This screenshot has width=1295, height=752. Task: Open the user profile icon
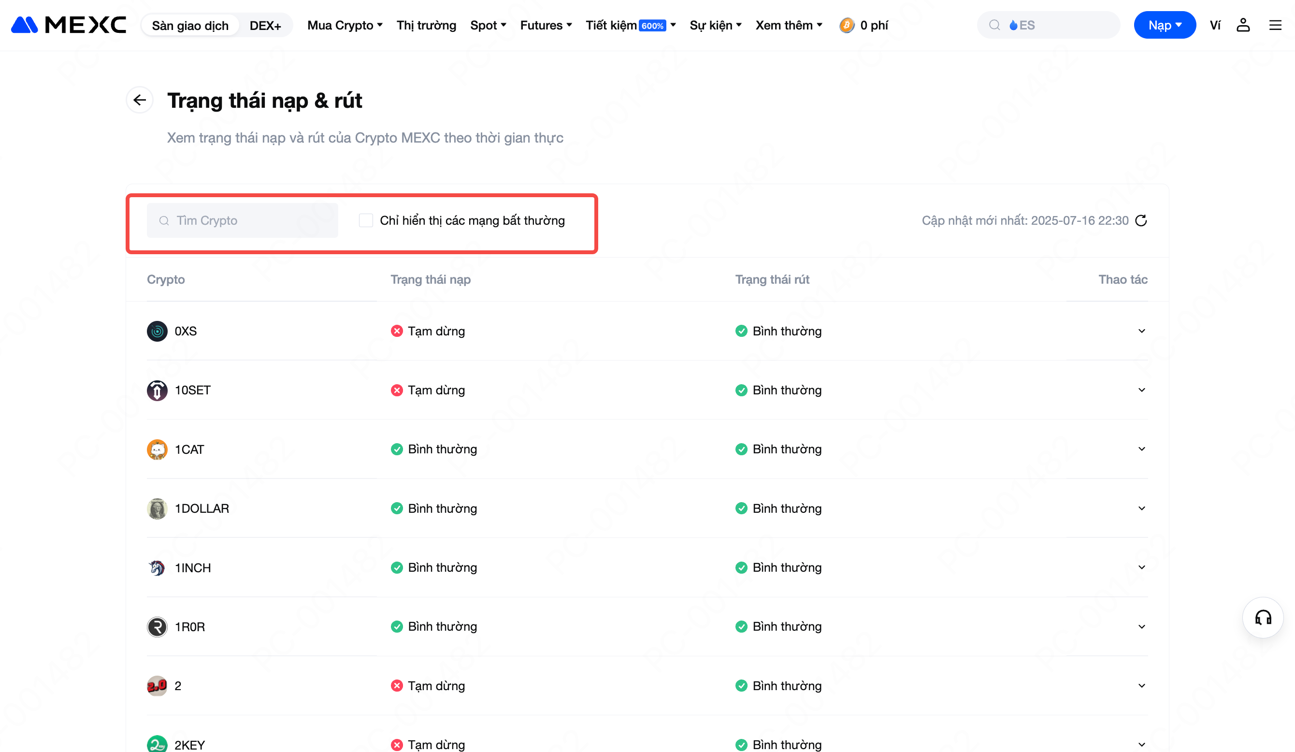point(1243,25)
